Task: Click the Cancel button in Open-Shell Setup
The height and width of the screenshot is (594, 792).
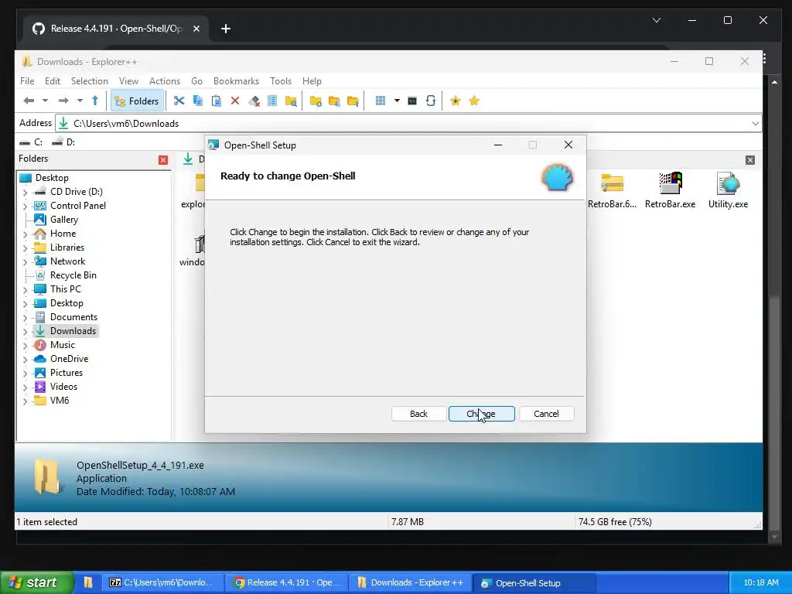Action: [547, 414]
